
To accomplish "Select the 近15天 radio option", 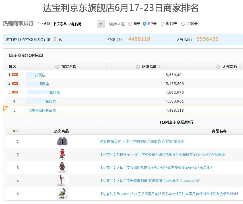I will 163,24.
